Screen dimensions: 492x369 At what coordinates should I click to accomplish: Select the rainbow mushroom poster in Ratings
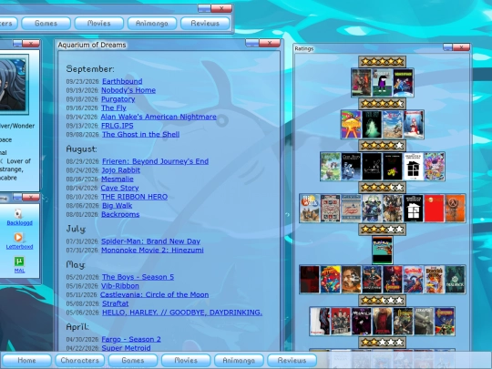(351, 125)
